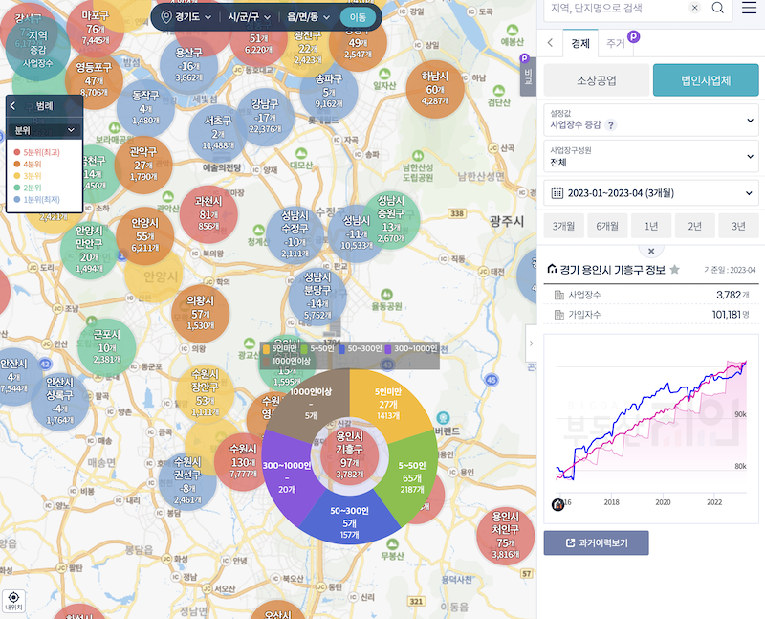Screen dimensions: 765x619
Task: Go back with the left arrow in panel
Action: 550,43
